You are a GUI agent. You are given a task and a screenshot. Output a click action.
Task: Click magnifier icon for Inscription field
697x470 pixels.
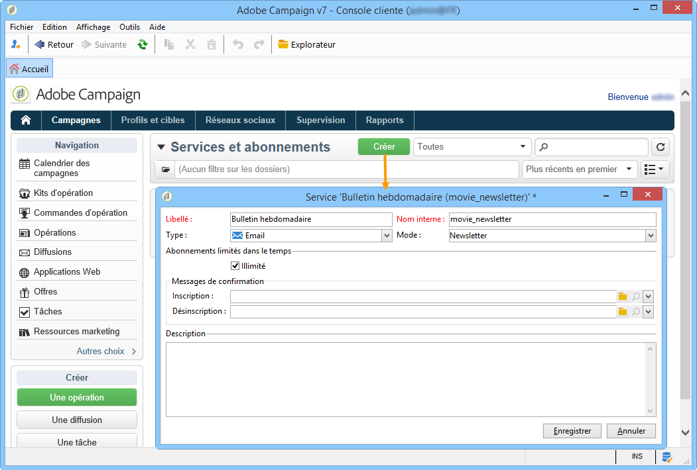636,297
